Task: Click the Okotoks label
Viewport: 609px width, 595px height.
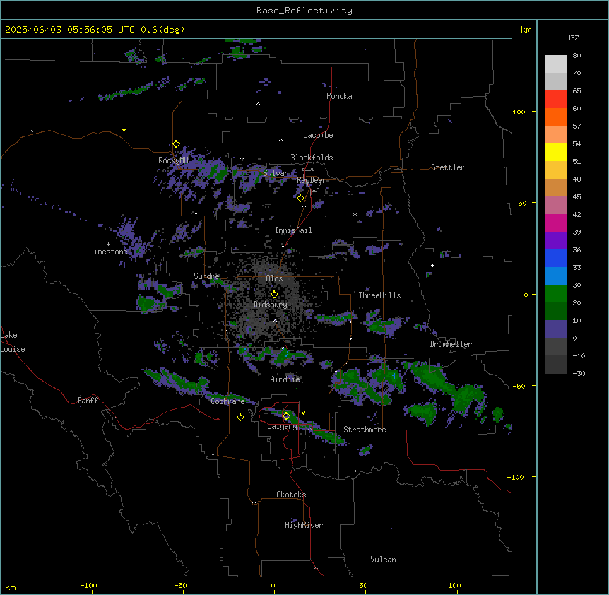Action: tap(291, 495)
